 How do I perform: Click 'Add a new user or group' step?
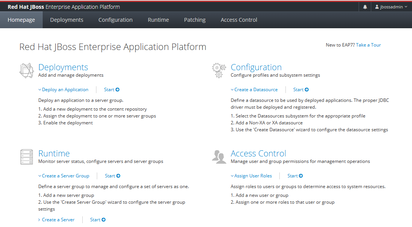pyautogui.click(x=259, y=195)
